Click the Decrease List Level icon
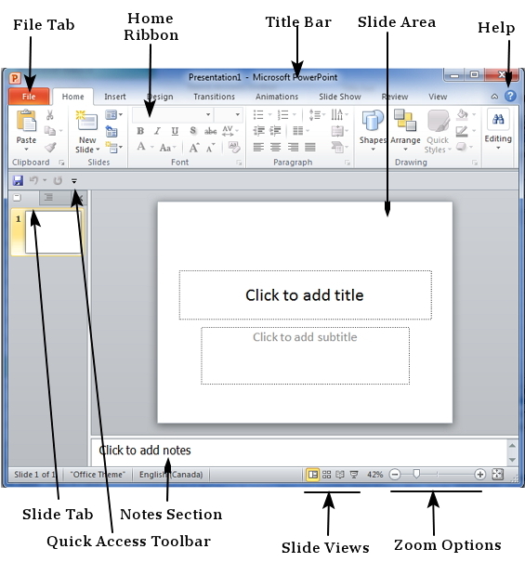 tap(258, 131)
